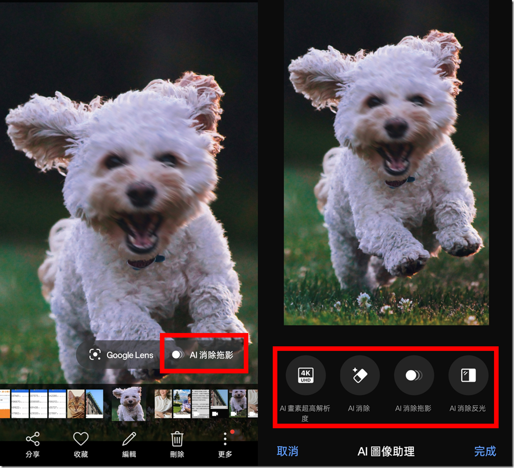Pick the AI 消除反光 reflection removal tool

(x=468, y=375)
